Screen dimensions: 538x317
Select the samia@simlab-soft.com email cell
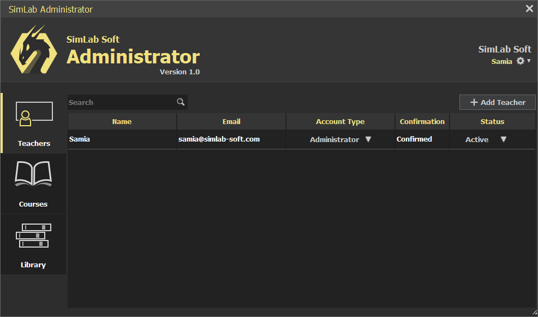tap(231, 139)
